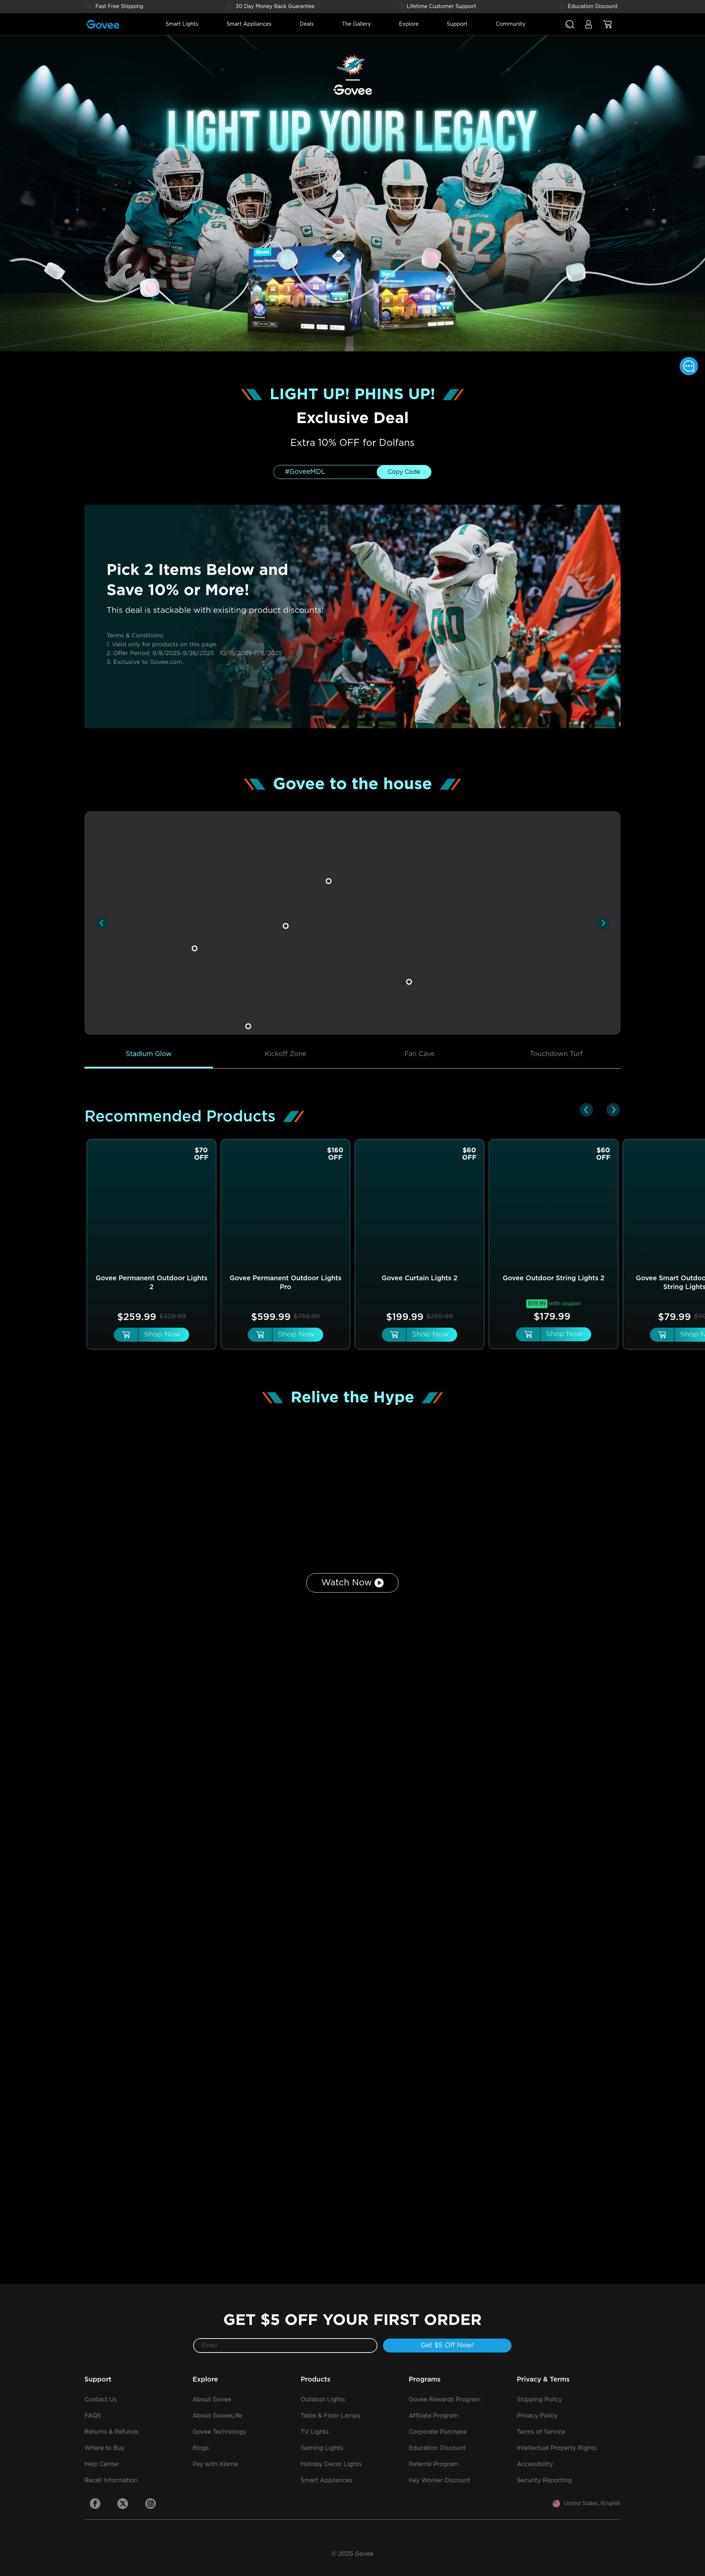Open Security Reporting link

click(544, 2480)
